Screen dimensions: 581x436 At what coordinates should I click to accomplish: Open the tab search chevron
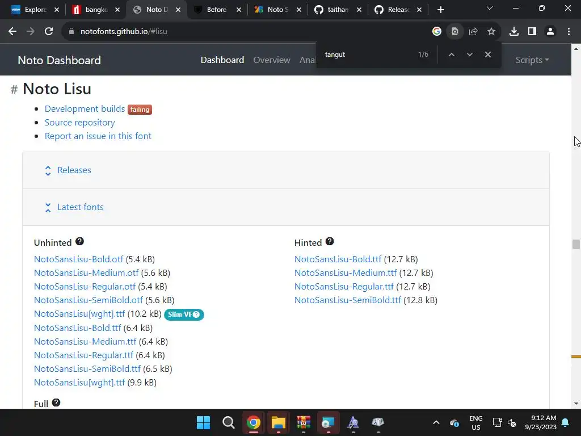click(490, 8)
